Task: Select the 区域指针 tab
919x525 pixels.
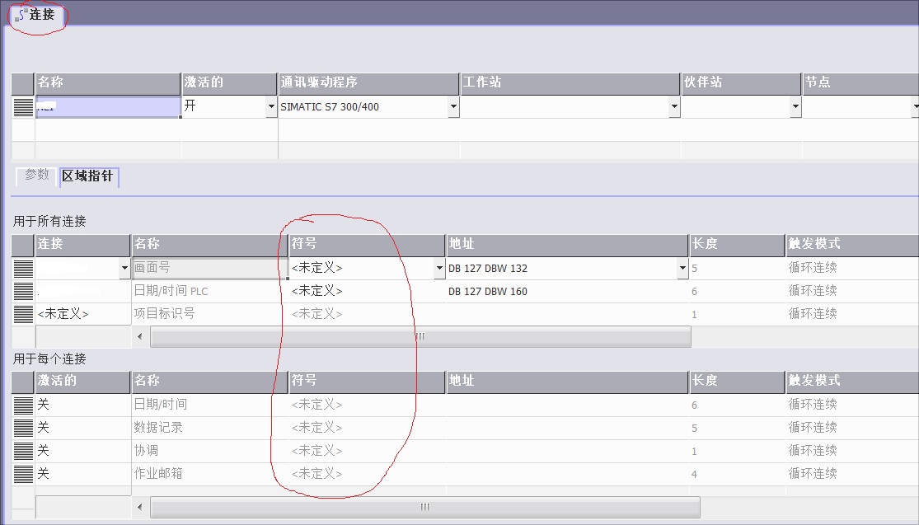Action: pos(89,175)
